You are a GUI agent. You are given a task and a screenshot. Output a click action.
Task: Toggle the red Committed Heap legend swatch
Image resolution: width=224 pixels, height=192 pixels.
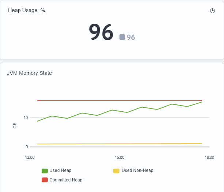point(45,180)
